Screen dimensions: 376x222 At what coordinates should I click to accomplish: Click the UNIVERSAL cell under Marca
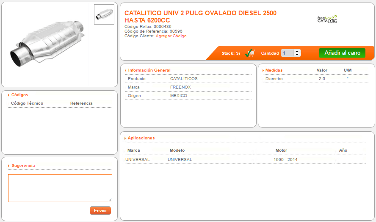138,160
